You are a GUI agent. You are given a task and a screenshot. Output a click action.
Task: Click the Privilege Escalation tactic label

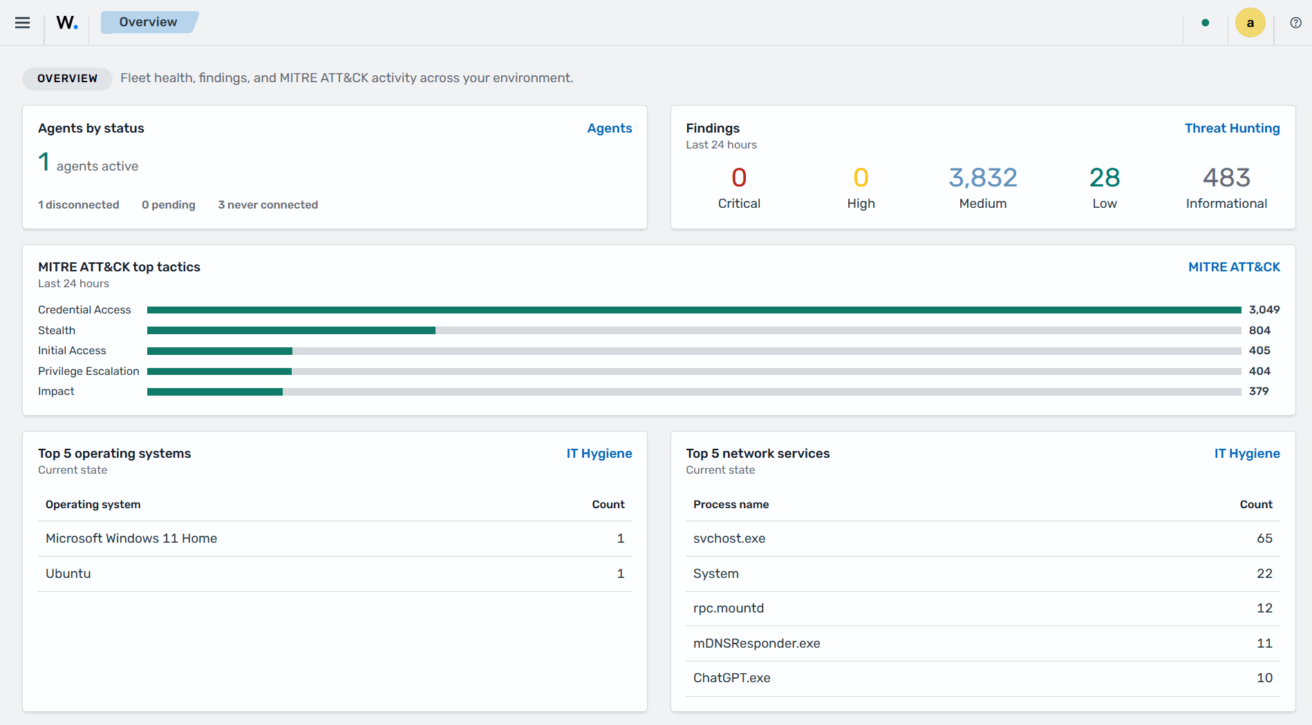(88, 371)
